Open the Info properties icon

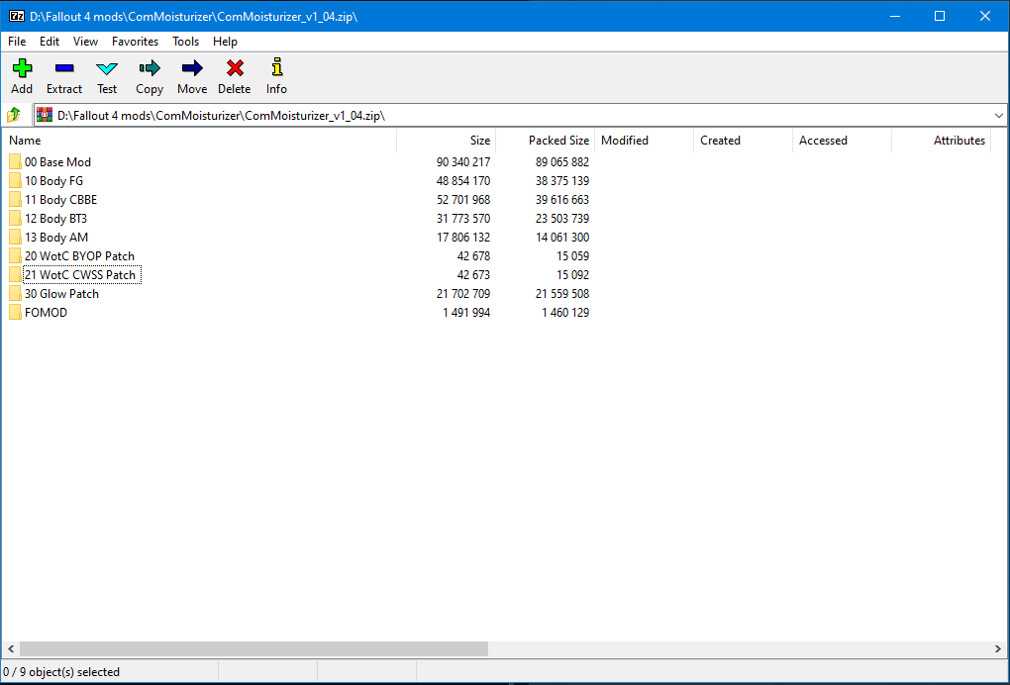click(x=276, y=68)
